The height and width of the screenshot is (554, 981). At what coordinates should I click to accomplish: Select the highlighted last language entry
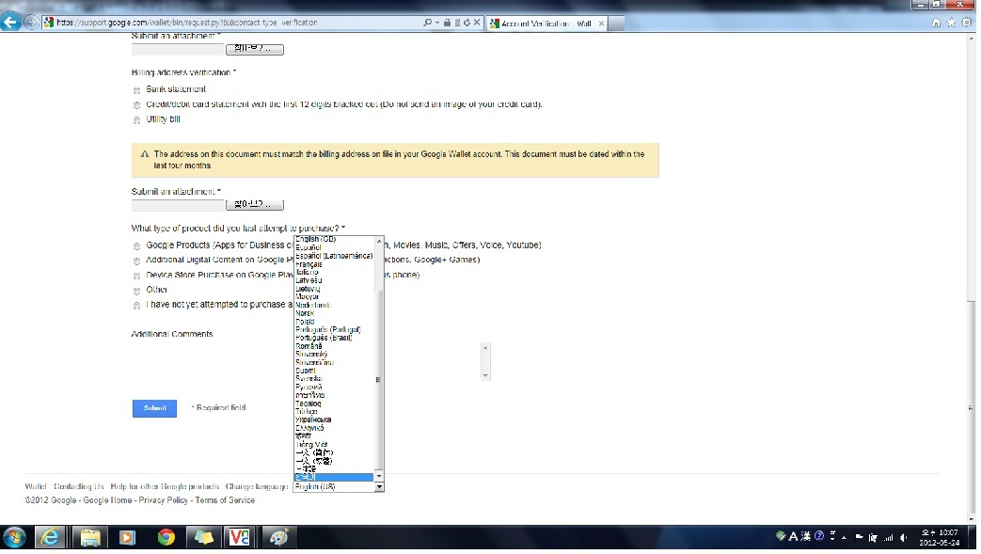click(334, 477)
